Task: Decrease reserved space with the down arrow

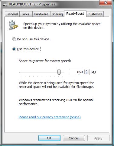Action: point(86,73)
